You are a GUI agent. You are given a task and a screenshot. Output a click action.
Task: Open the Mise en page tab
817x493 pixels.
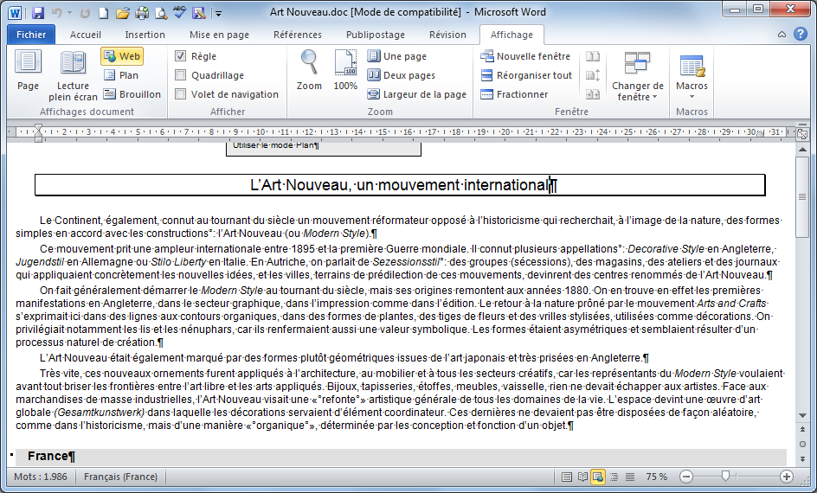pyautogui.click(x=219, y=35)
